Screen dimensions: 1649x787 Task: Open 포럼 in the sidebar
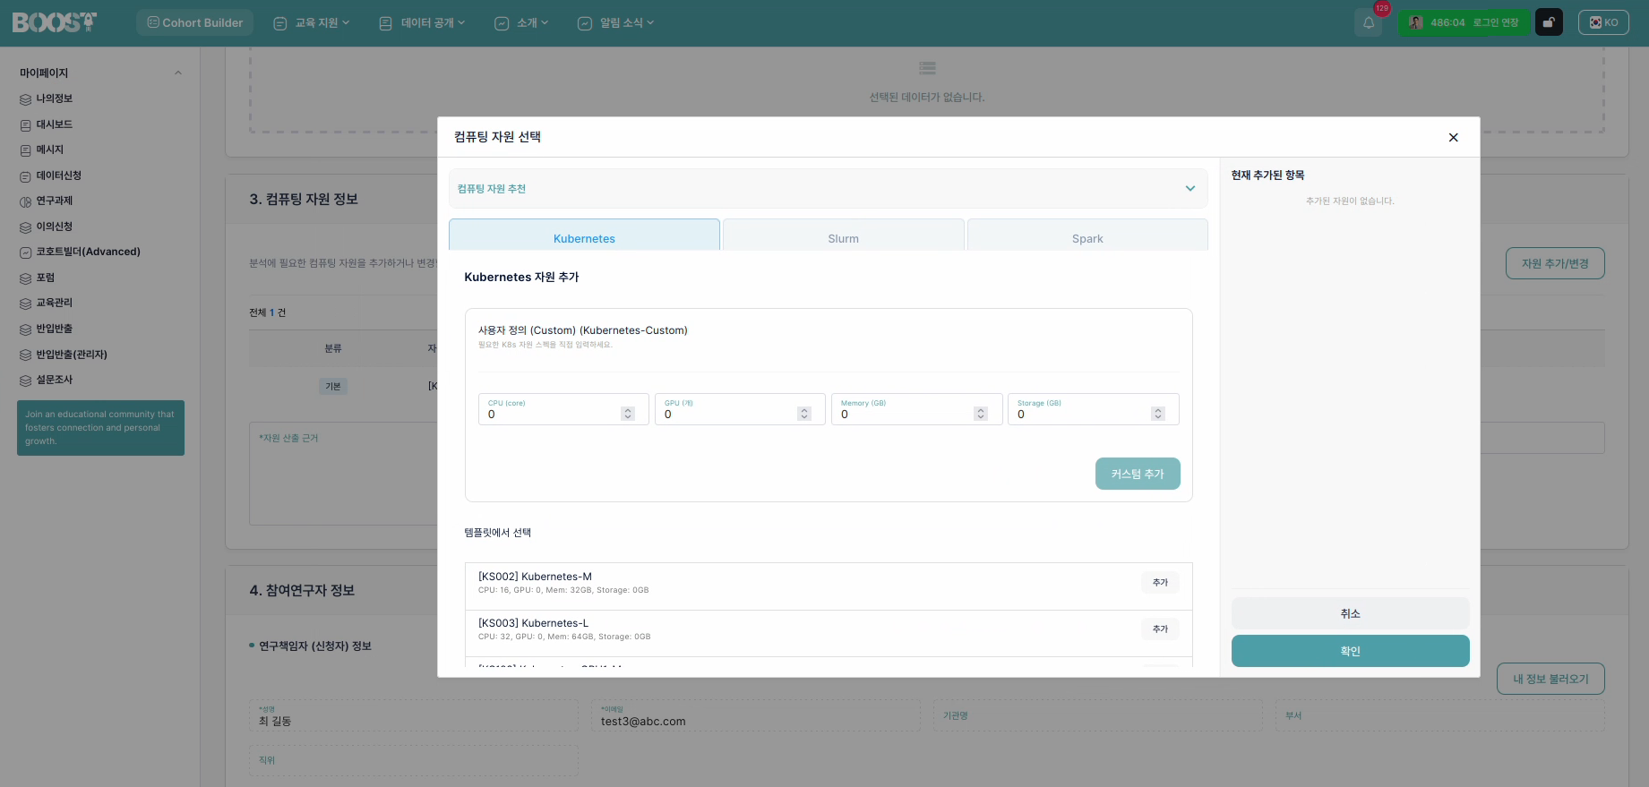45,278
